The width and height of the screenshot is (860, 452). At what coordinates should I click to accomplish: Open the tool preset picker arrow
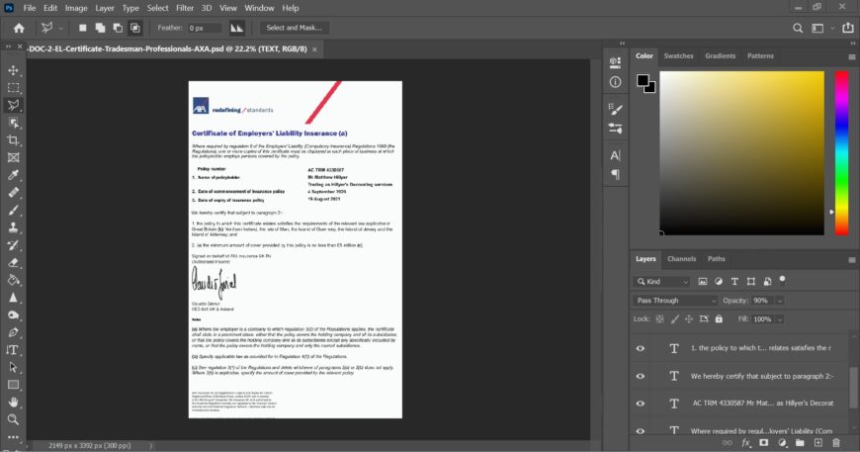pos(61,28)
